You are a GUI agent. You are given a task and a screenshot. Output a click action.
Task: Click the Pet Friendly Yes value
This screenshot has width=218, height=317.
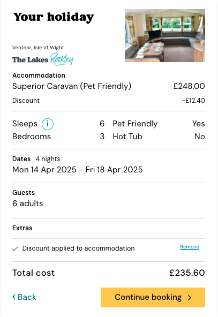pyautogui.click(x=198, y=124)
